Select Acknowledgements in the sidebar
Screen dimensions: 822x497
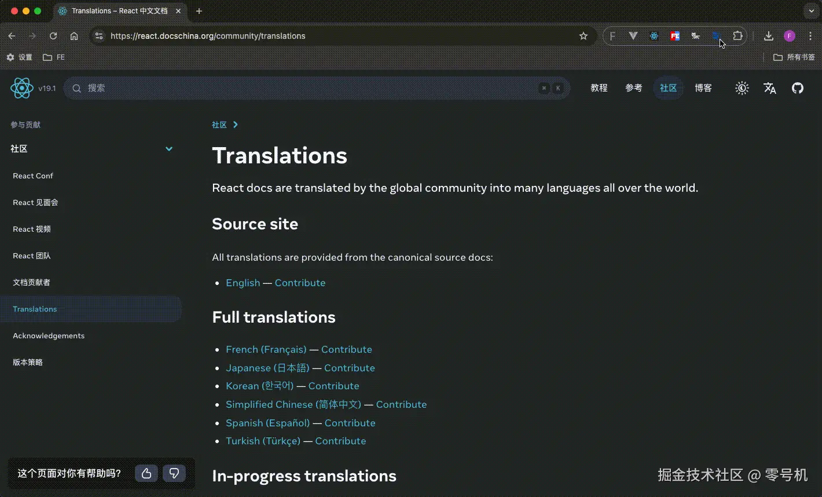point(49,336)
